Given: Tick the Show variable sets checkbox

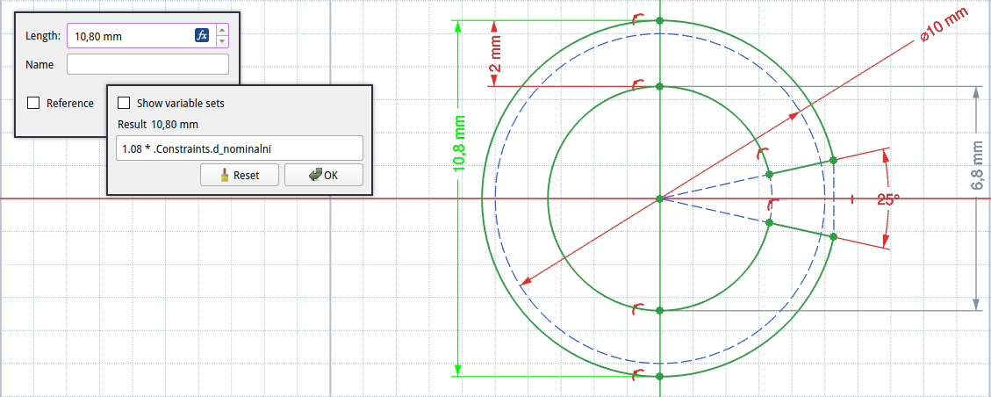Looking at the screenshot, I should [124, 103].
